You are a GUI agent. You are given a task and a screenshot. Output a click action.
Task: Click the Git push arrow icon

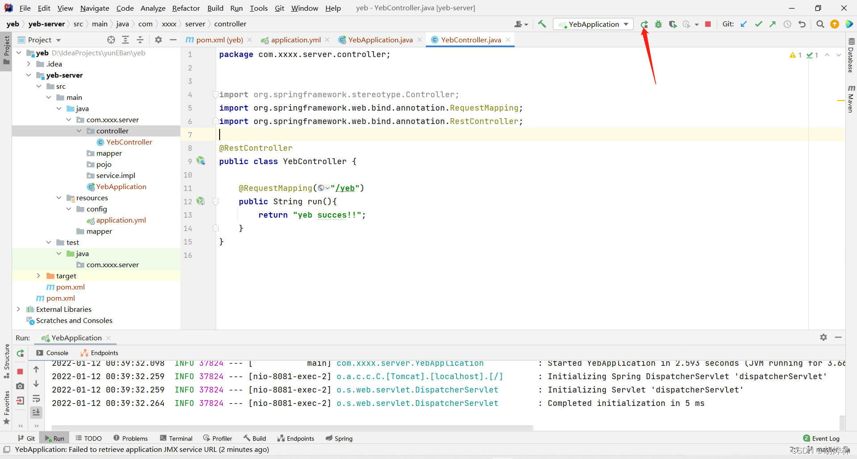click(773, 24)
